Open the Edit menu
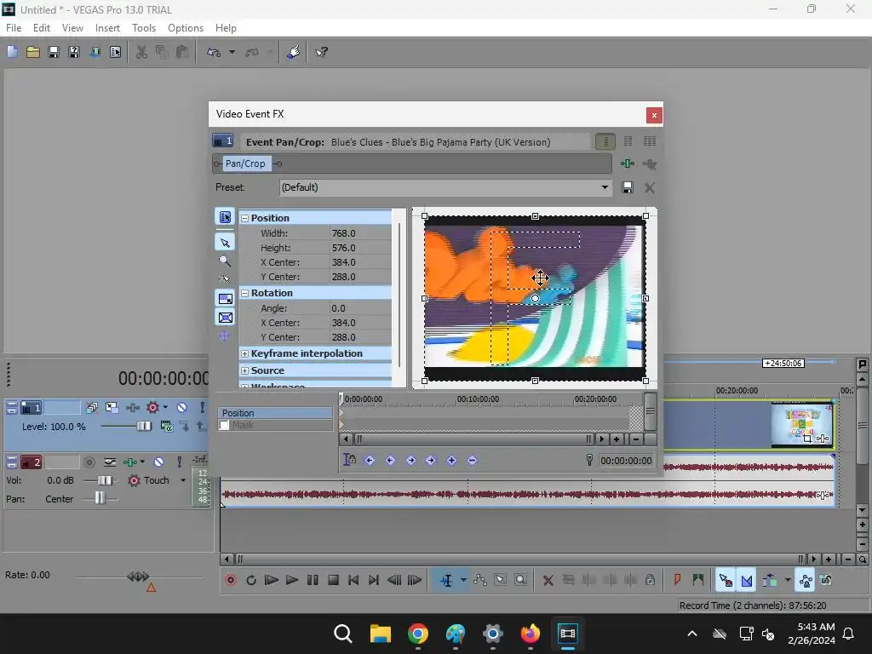 click(42, 28)
